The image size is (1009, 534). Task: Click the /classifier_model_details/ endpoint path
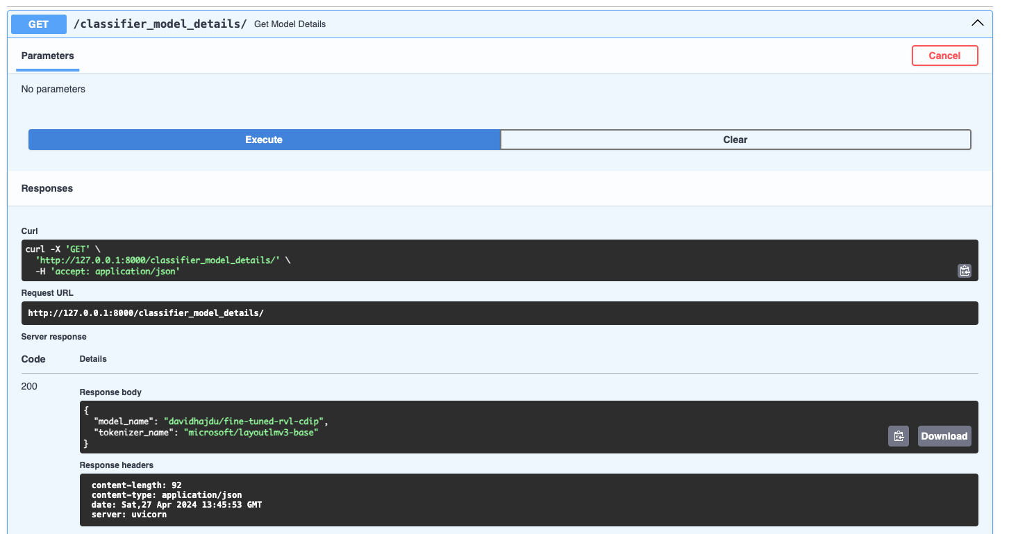coord(160,24)
